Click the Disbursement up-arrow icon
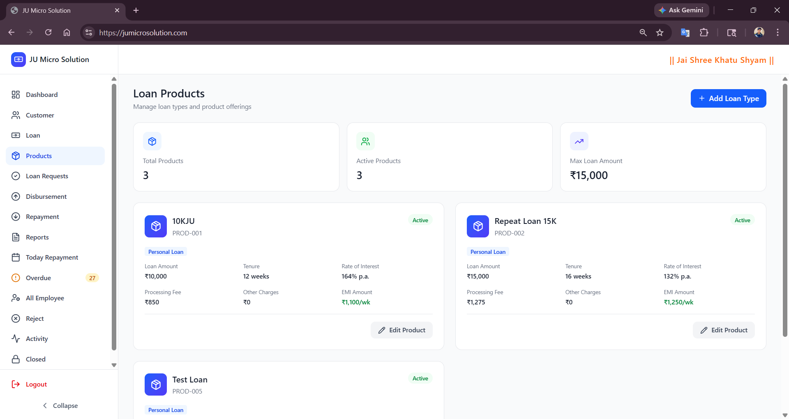Image resolution: width=789 pixels, height=419 pixels. click(16, 196)
